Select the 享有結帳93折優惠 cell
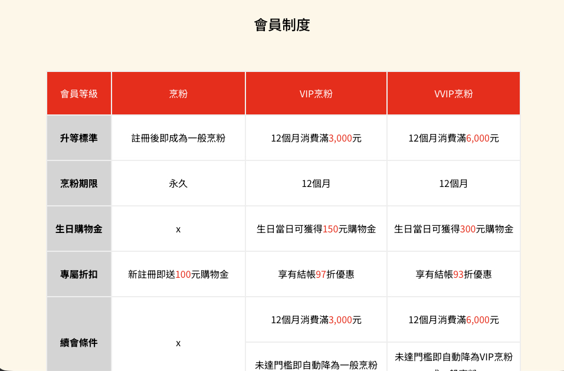This screenshot has width=564, height=371. [x=453, y=274]
